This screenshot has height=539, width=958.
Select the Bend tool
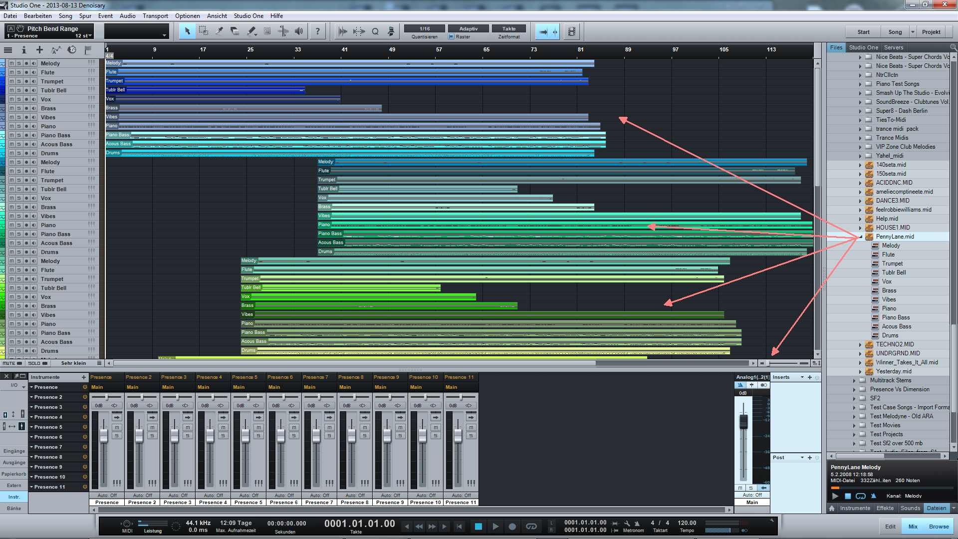click(x=283, y=31)
